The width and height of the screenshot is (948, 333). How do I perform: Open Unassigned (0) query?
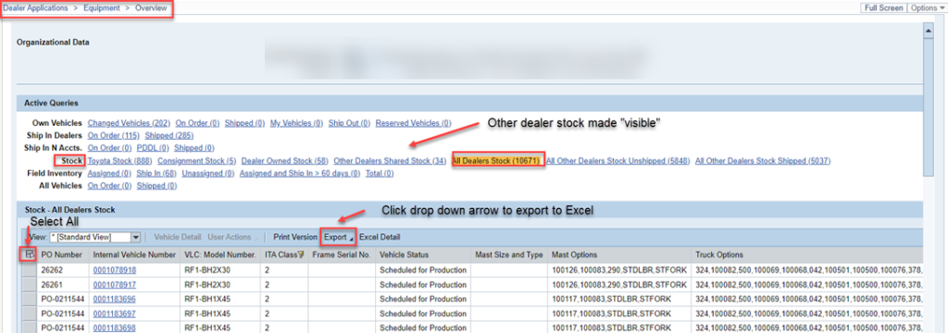(x=208, y=174)
